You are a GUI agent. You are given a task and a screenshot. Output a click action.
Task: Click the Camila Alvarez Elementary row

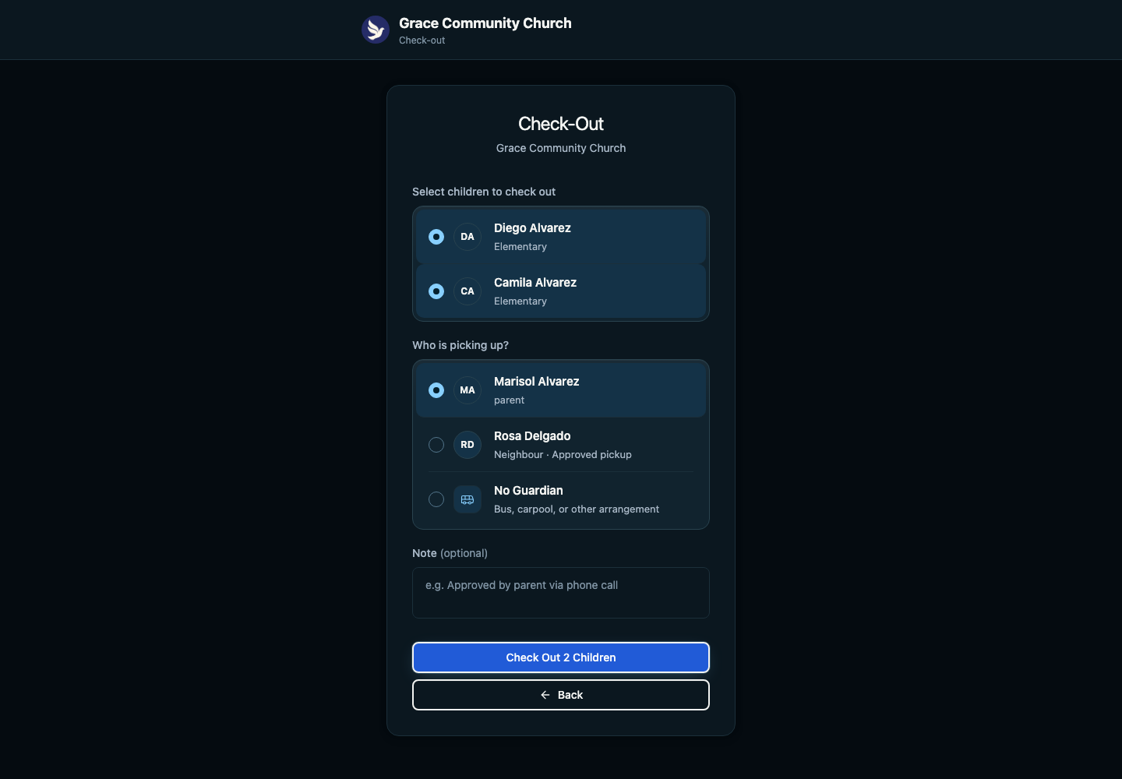(x=561, y=291)
